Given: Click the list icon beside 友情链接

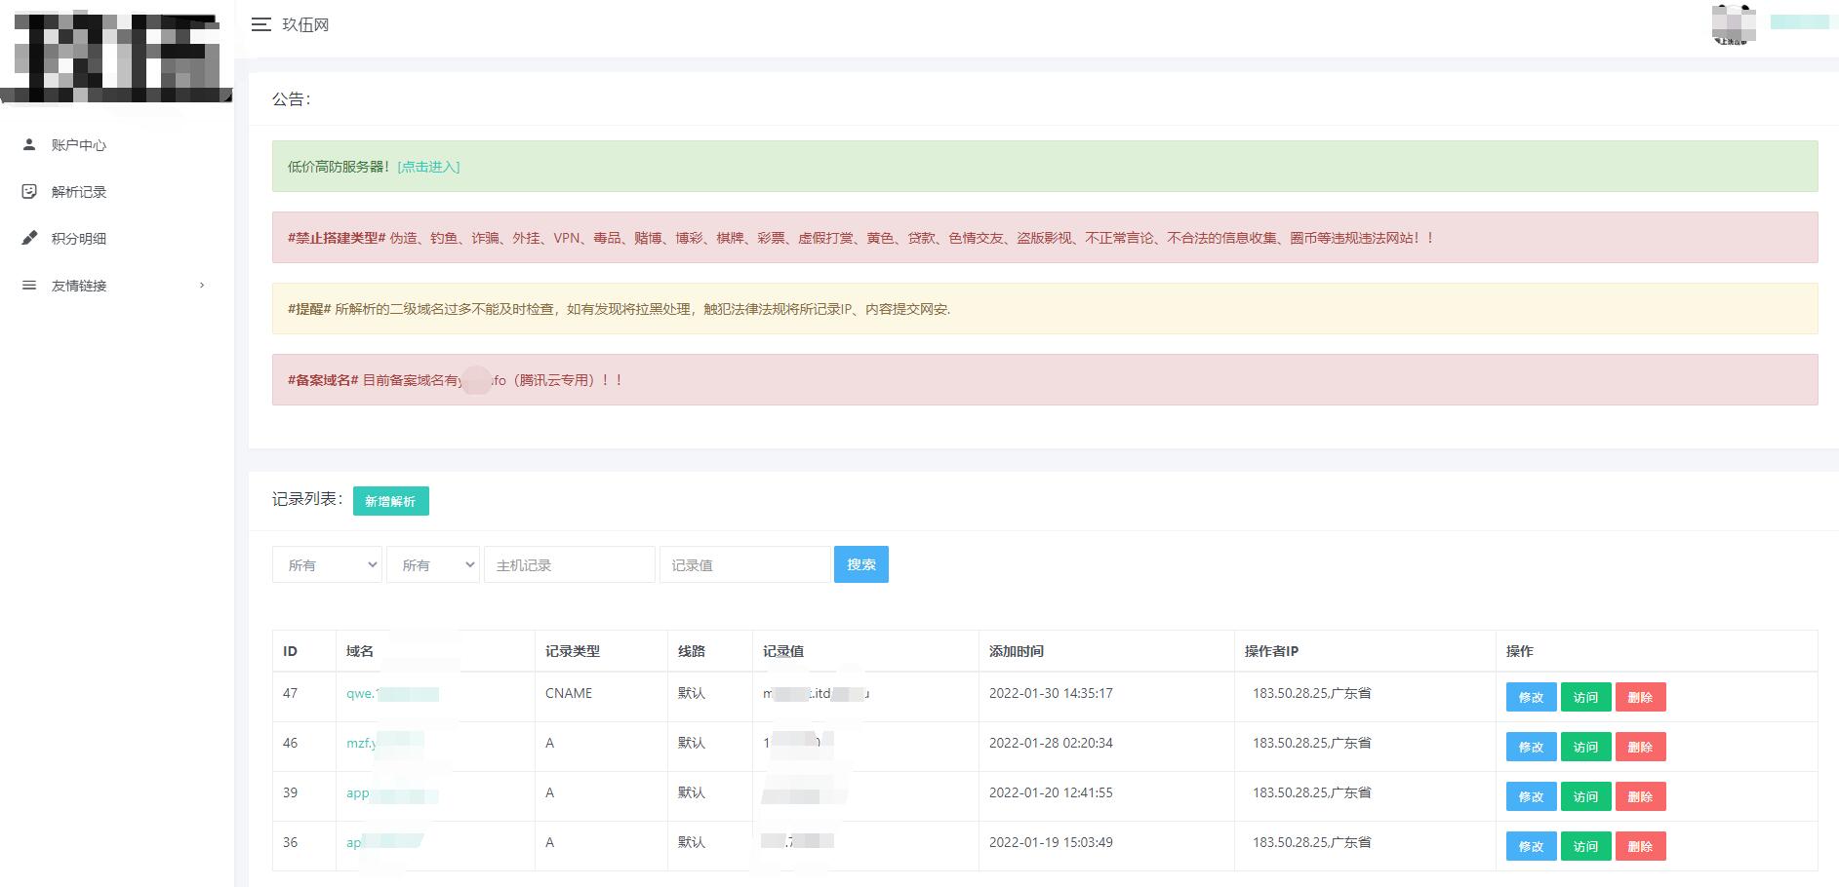Looking at the screenshot, I should (x=28, y=285).
